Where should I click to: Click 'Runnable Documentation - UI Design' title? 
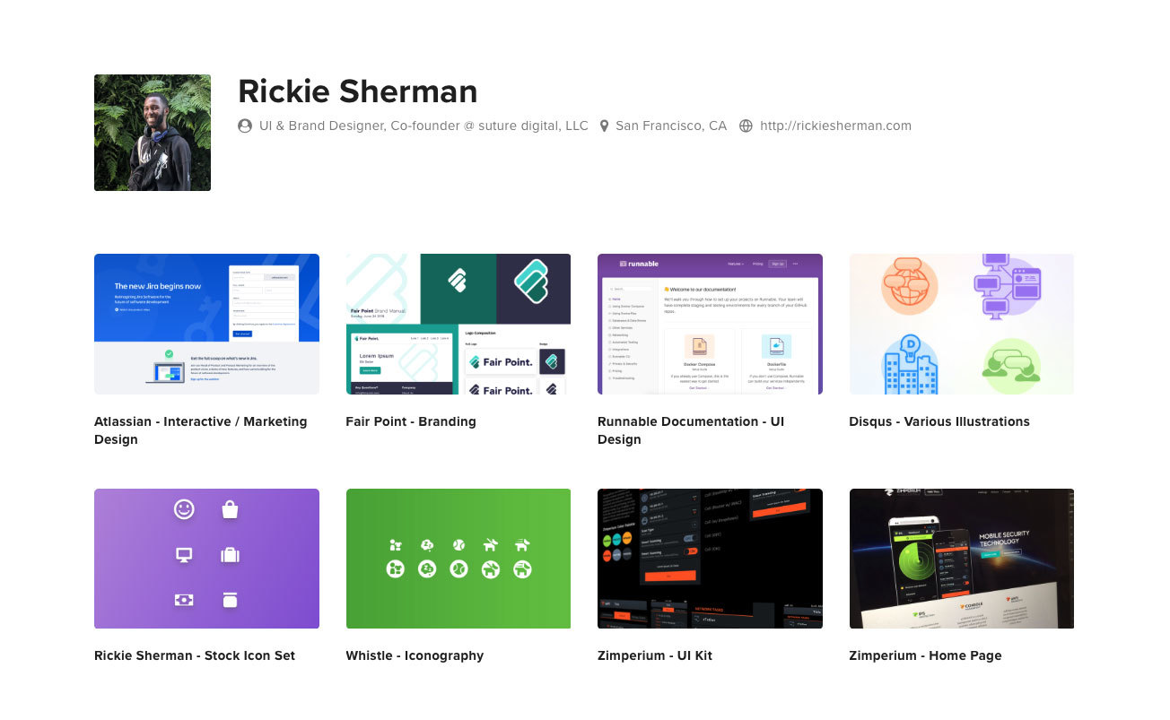pos(691,430)
